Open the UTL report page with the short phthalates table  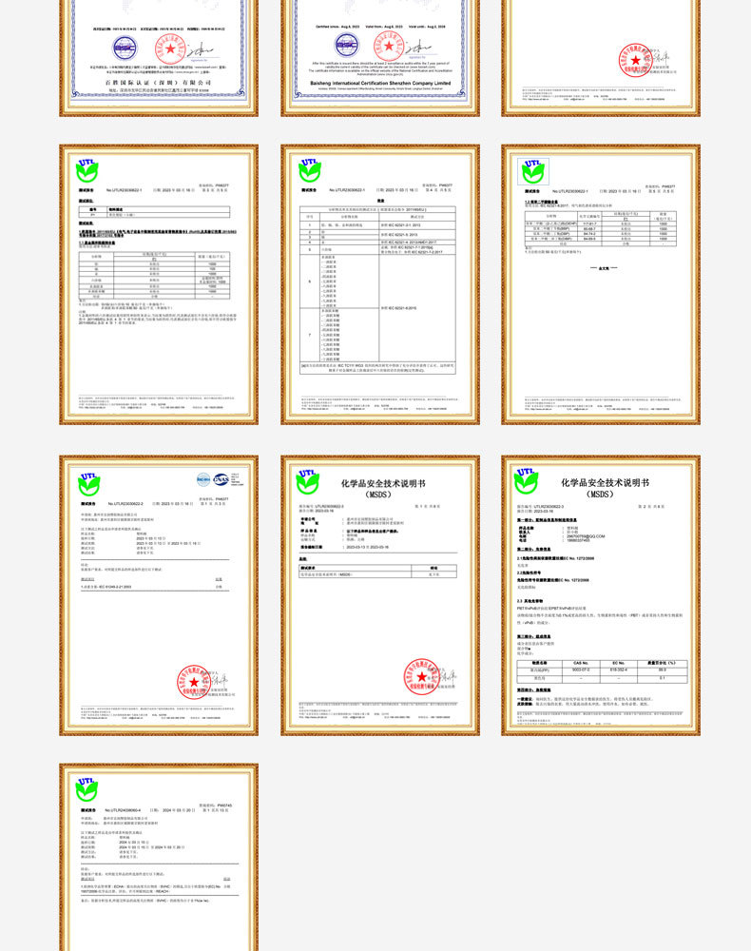click(601, 284)
